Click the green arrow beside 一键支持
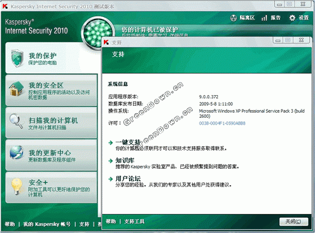315x233 pixels. [111, 143]
